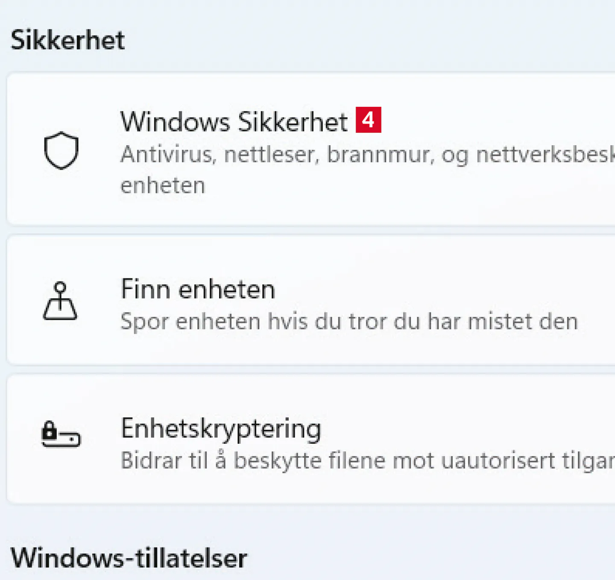The image size is (615, 580).
Task: Open the Finn enheten settings title
Action: click(198, 290)
